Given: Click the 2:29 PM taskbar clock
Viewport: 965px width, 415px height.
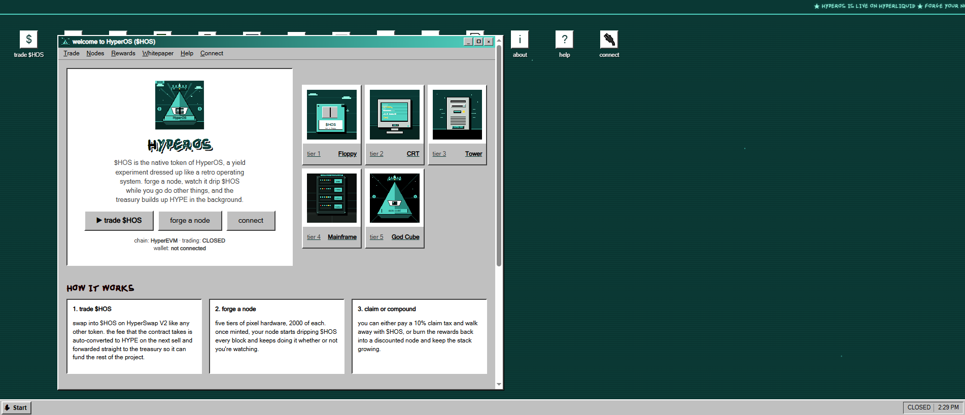Looking at the screenshot, I should point(948,407).
